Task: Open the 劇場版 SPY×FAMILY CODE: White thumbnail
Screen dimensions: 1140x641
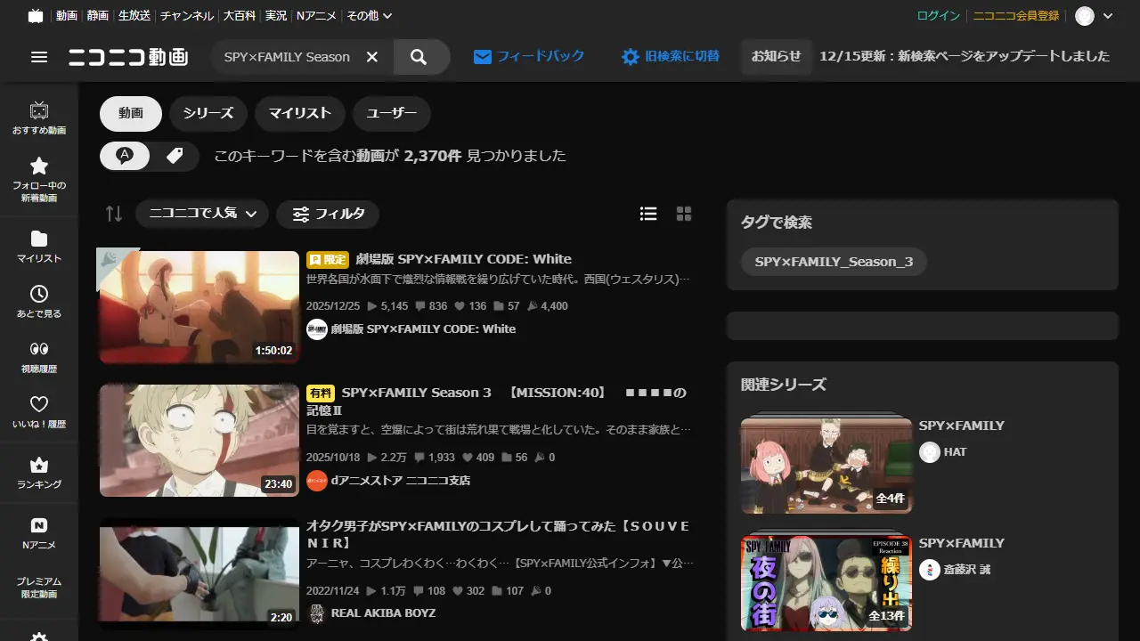Action: pos(199,305)
